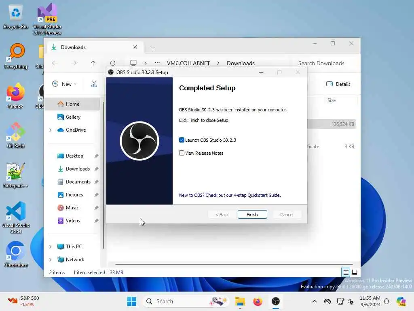Open Downloads in the sidebar
Screen dimensions: 414x311
pos(78,169)
